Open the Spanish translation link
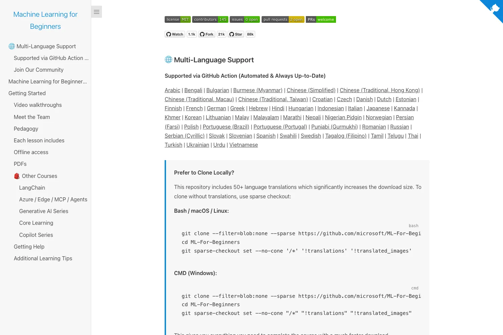The height and width of the screenshot is (335, 503). point(266,136)
